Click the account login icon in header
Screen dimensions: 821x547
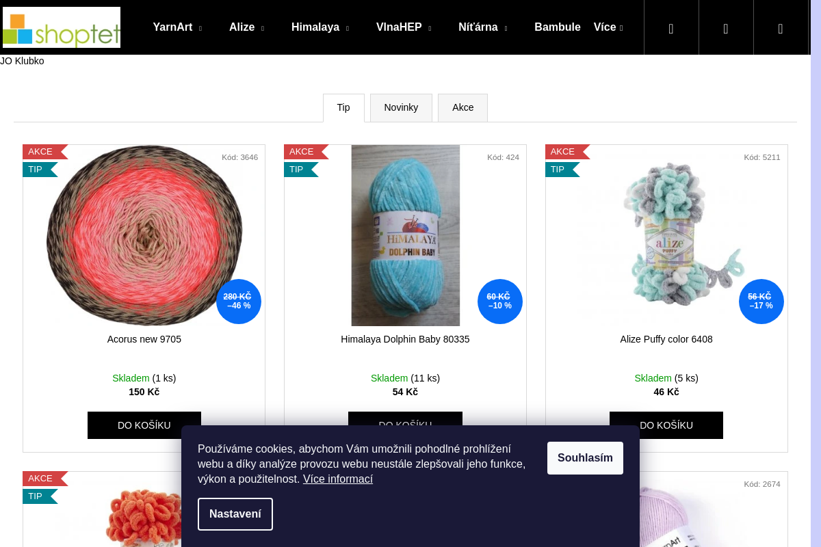click(x=726, y=28)
